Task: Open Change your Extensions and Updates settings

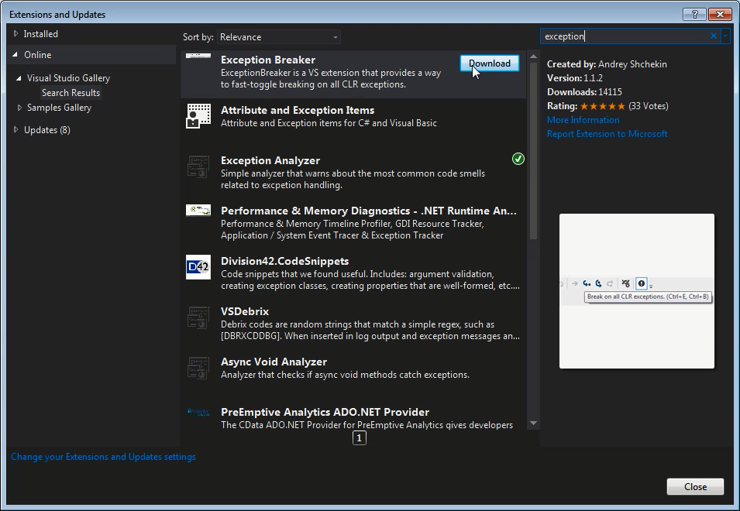Action: [x=103, y=457]
